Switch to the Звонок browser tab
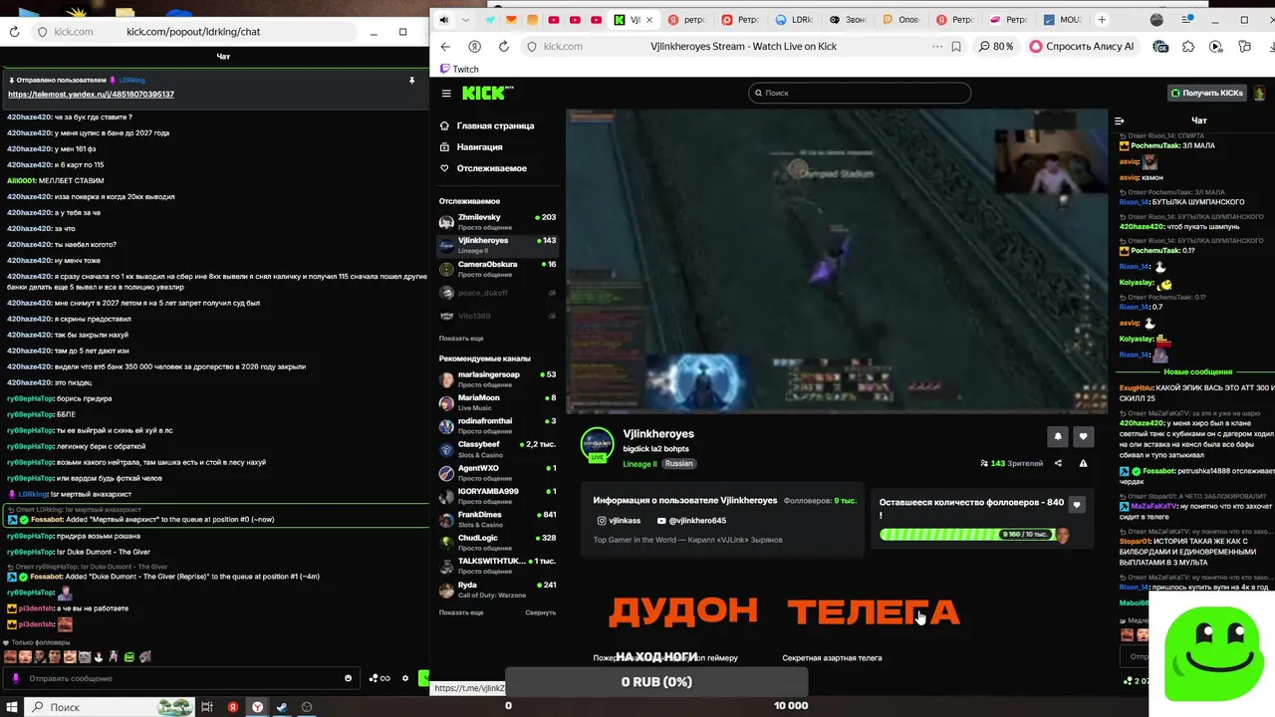This screenshot has height=717, width=1275. 847,20
